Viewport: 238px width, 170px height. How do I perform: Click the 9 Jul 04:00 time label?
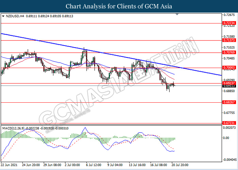115,165
